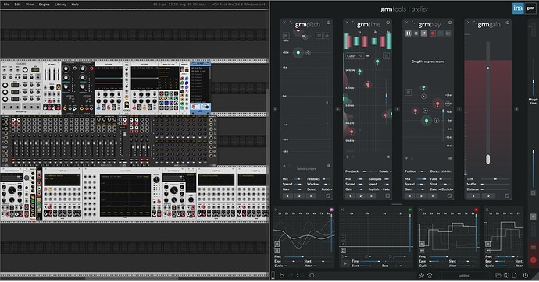Open preset folder icon in bottom bar
This screenshot has width=539, height=282.
498,275
